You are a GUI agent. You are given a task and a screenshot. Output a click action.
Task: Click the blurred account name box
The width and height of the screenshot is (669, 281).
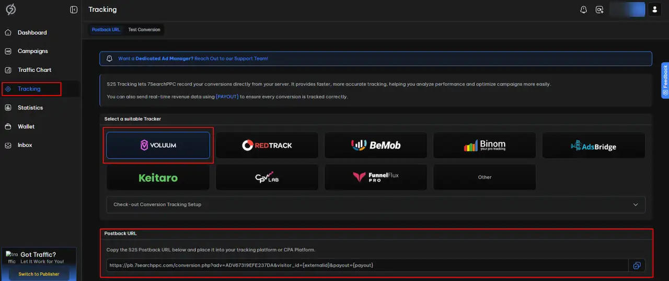click(627, 9)
